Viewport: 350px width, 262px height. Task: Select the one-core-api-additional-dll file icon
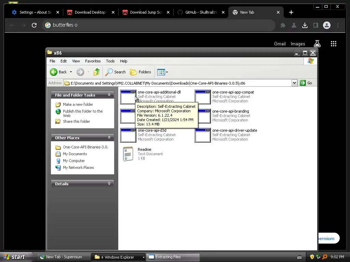click(x=128, y=97)
